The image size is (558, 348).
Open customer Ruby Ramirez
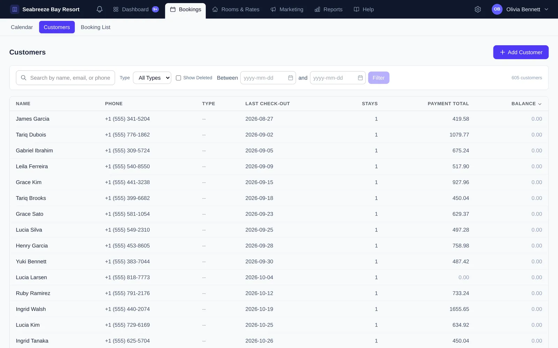pyautogui.click(x=33, y=293)
